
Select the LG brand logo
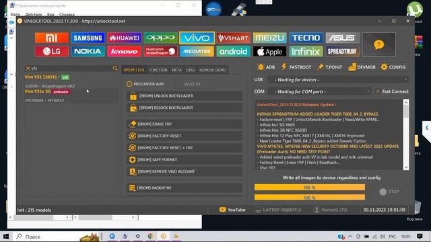coord(51,51)
